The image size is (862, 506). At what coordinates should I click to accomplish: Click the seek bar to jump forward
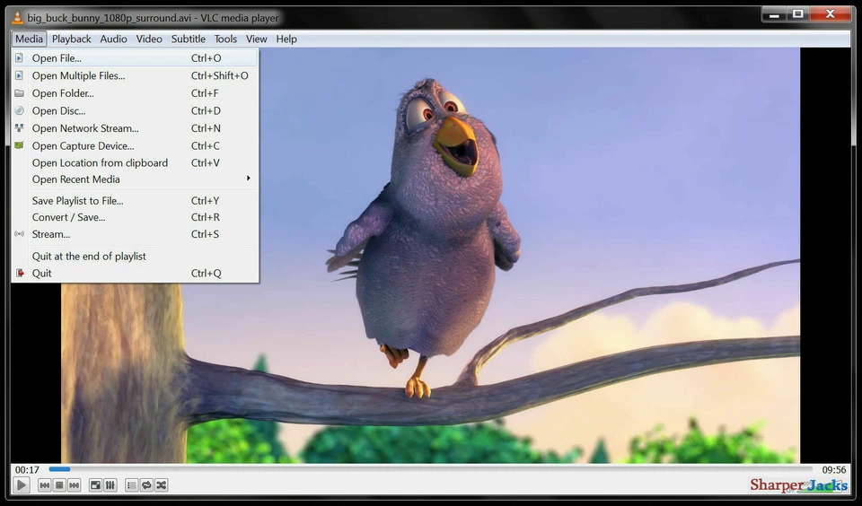click(431, 469)
